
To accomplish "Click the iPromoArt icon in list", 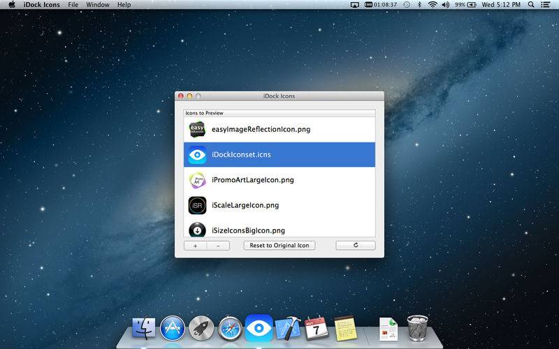I will coord(197,180).
